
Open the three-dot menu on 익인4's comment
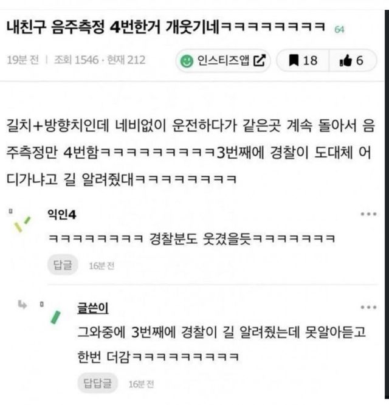pos(368,214)
